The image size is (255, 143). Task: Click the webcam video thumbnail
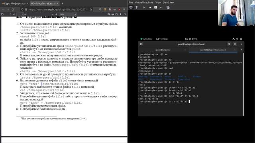(236, 13)
